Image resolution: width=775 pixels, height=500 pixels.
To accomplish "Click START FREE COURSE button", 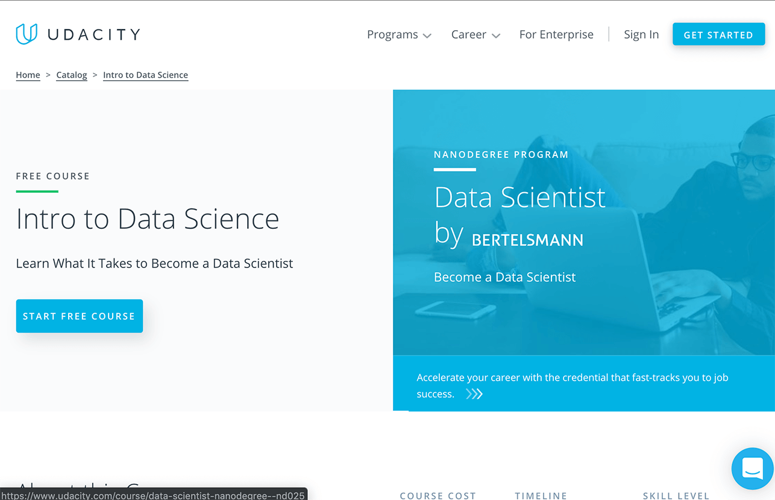I will (80, 316).
